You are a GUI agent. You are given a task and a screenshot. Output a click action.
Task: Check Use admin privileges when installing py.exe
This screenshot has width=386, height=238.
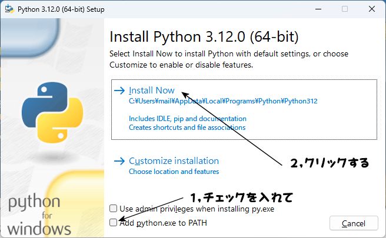click(x=113, y=209)
